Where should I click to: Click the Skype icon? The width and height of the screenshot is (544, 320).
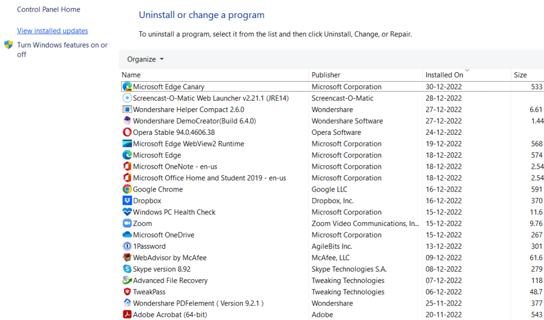coord(127,269)
